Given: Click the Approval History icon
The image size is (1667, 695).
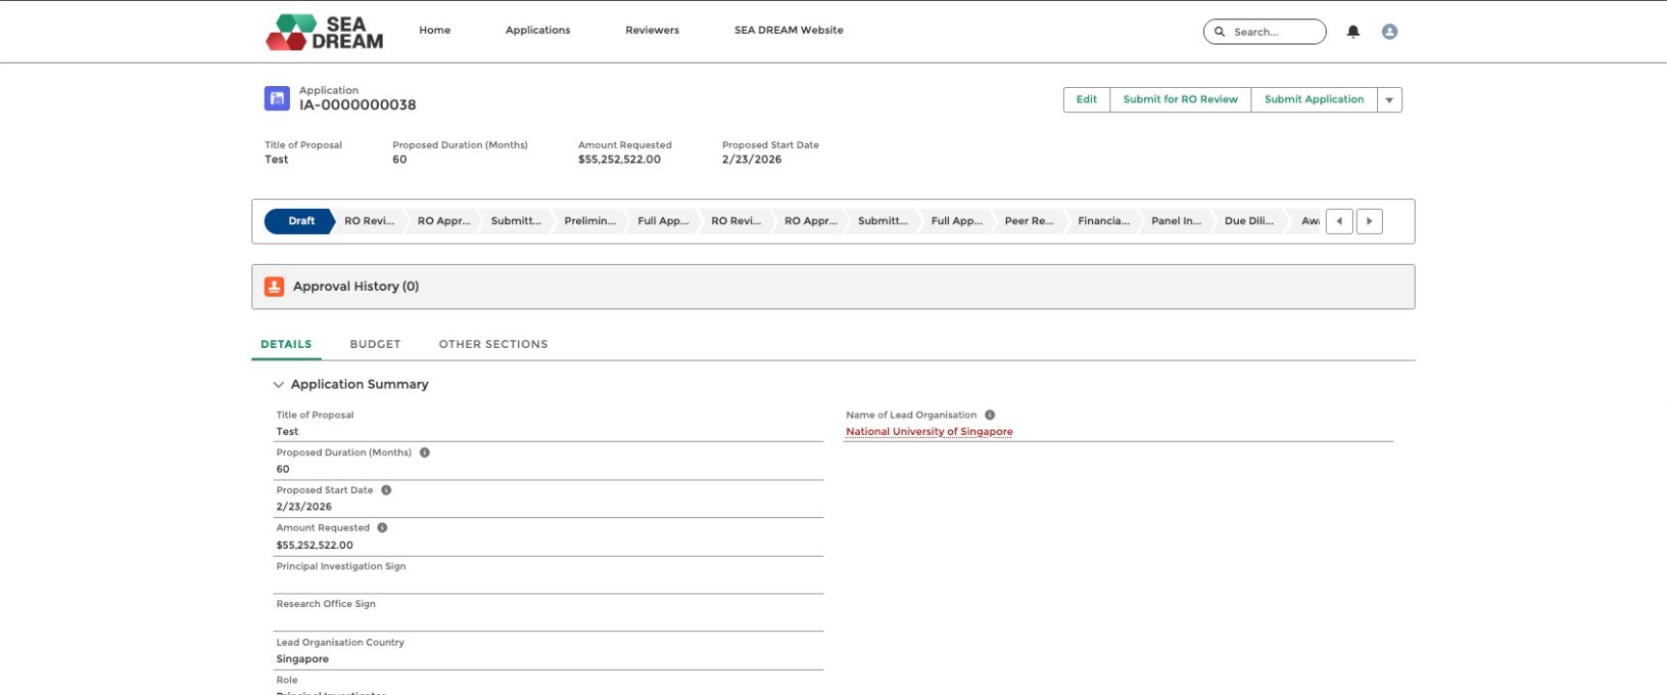Looking at the screenshot, I should pyautogui.click(x=274, y=286).
